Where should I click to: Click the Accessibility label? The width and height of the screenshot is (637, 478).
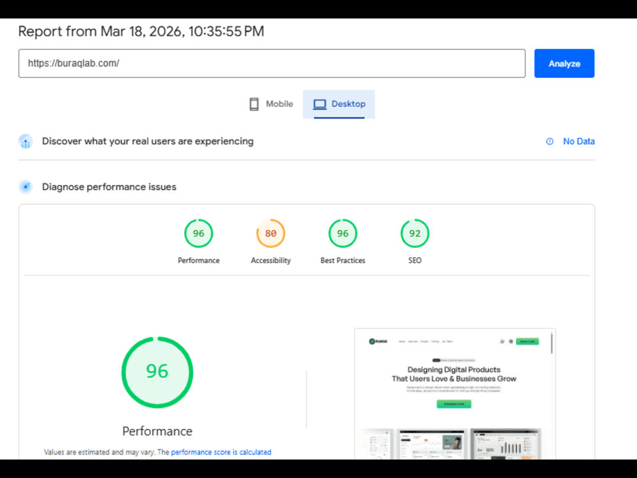tap(271, 261)
